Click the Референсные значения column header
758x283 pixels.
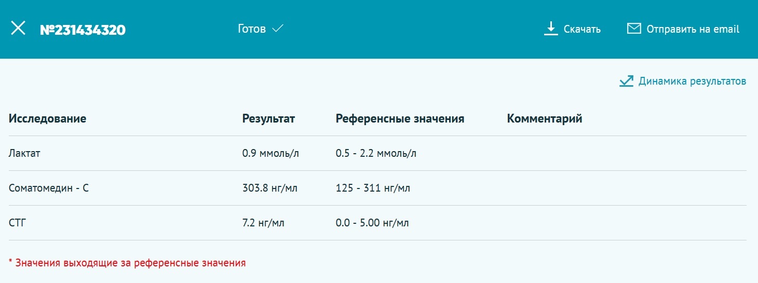400,118
